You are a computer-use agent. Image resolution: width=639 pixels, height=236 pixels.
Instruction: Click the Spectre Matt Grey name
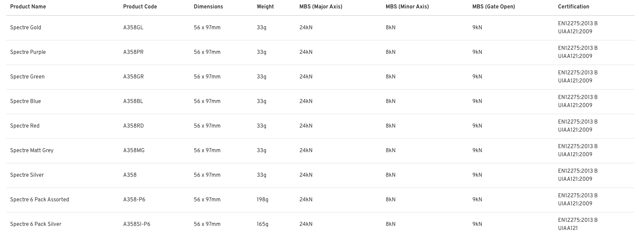point(32,150)
